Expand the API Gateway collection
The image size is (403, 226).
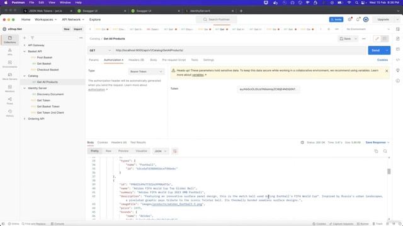click(25, 45)
